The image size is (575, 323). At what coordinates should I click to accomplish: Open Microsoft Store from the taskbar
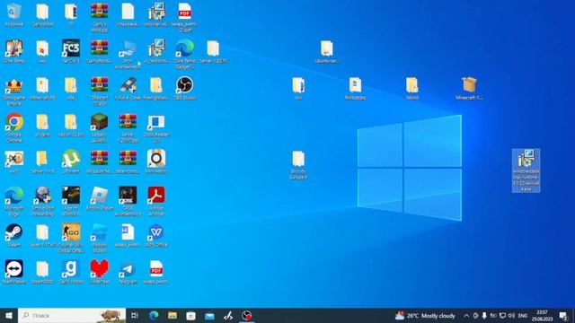click(x=190, y=316)
